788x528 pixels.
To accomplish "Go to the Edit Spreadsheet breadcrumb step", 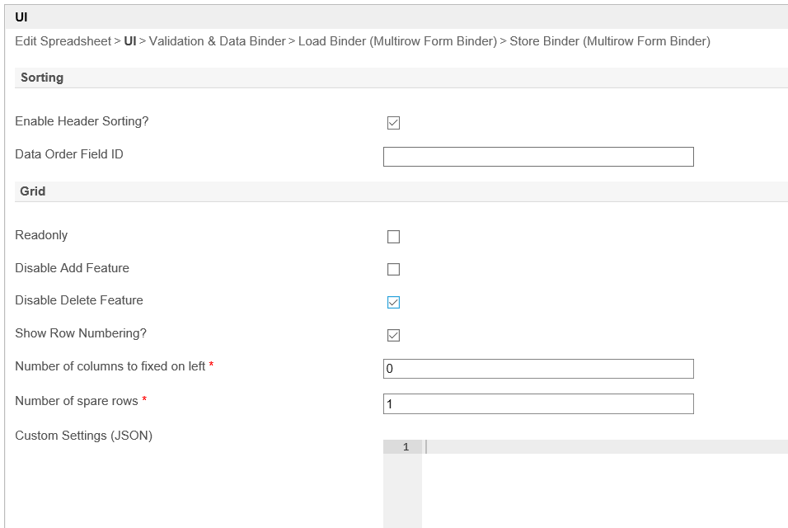I will (63, 41).
